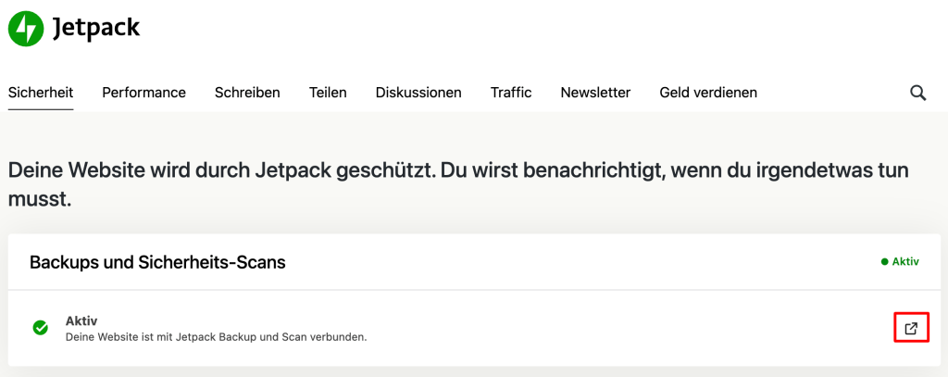Select the Sicherheit tab
This screenshot has width=948, height=377.
pos(41,93)
